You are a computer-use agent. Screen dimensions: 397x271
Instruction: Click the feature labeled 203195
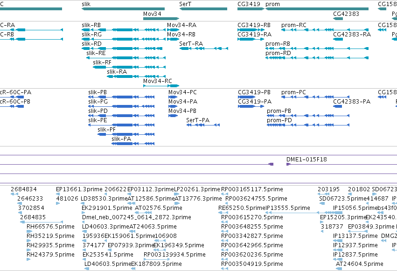tap(328, 189)
